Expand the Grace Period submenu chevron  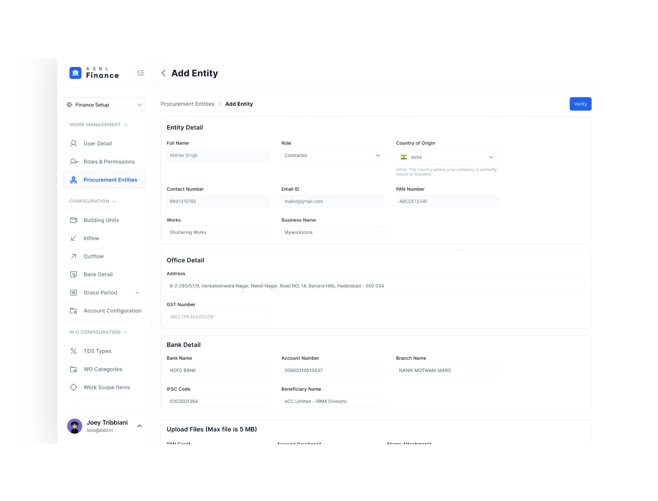click(x=137, y=293)
